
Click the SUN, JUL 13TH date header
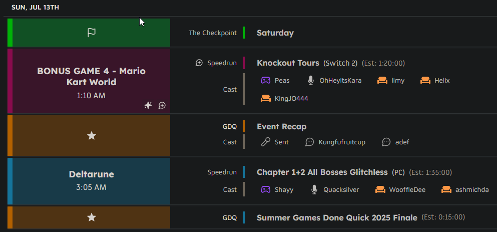(x=35, y=8)
